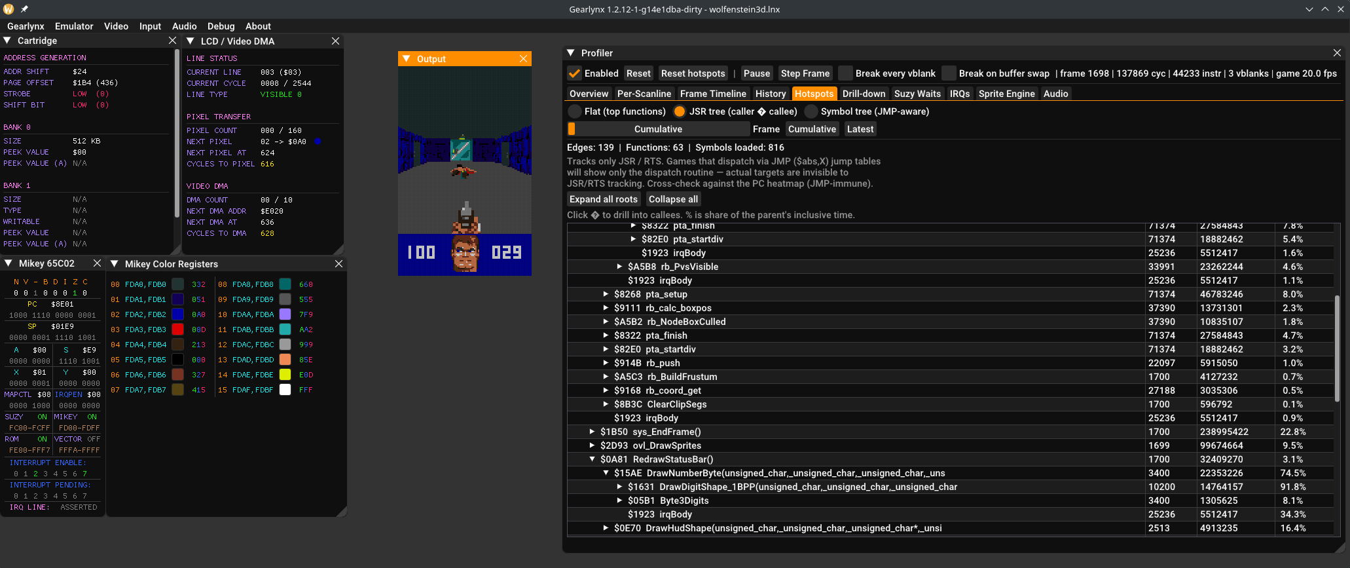Select Symbol tree (JMP-aware) radio option

coord(811,111)
